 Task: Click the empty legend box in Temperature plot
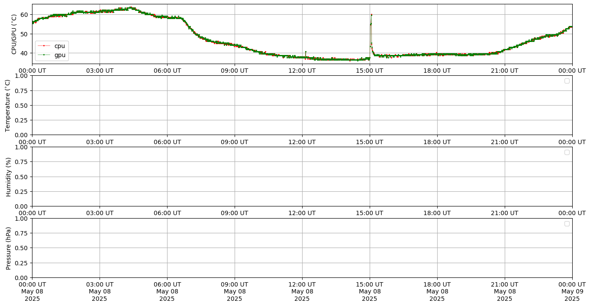[x=567, y=81]
